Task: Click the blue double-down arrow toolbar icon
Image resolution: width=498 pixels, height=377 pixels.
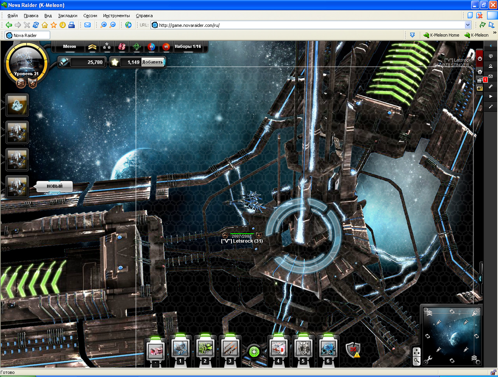Action: coord(412,35)
